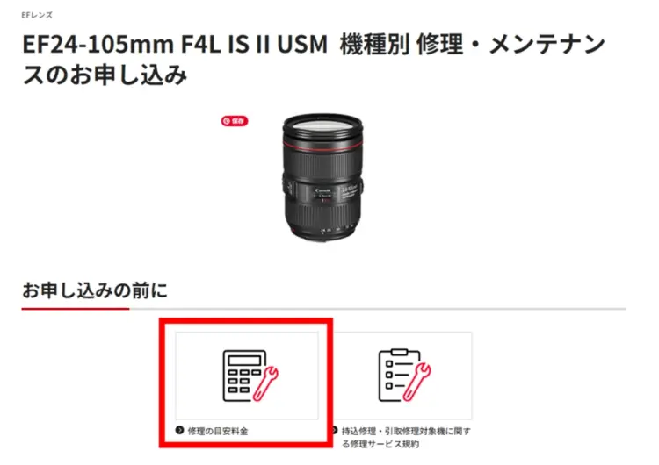Screen dimensions: 659x465
Task: Select the service terms card tile
Action: click(403, 376)
